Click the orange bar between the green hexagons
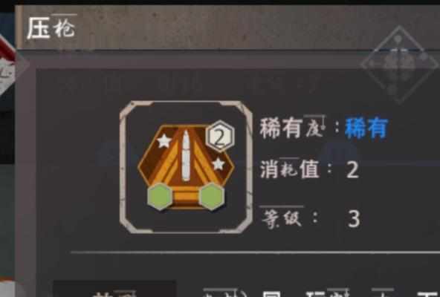The height and width of the screenshot is (297, 440). (x=186, y=198)
